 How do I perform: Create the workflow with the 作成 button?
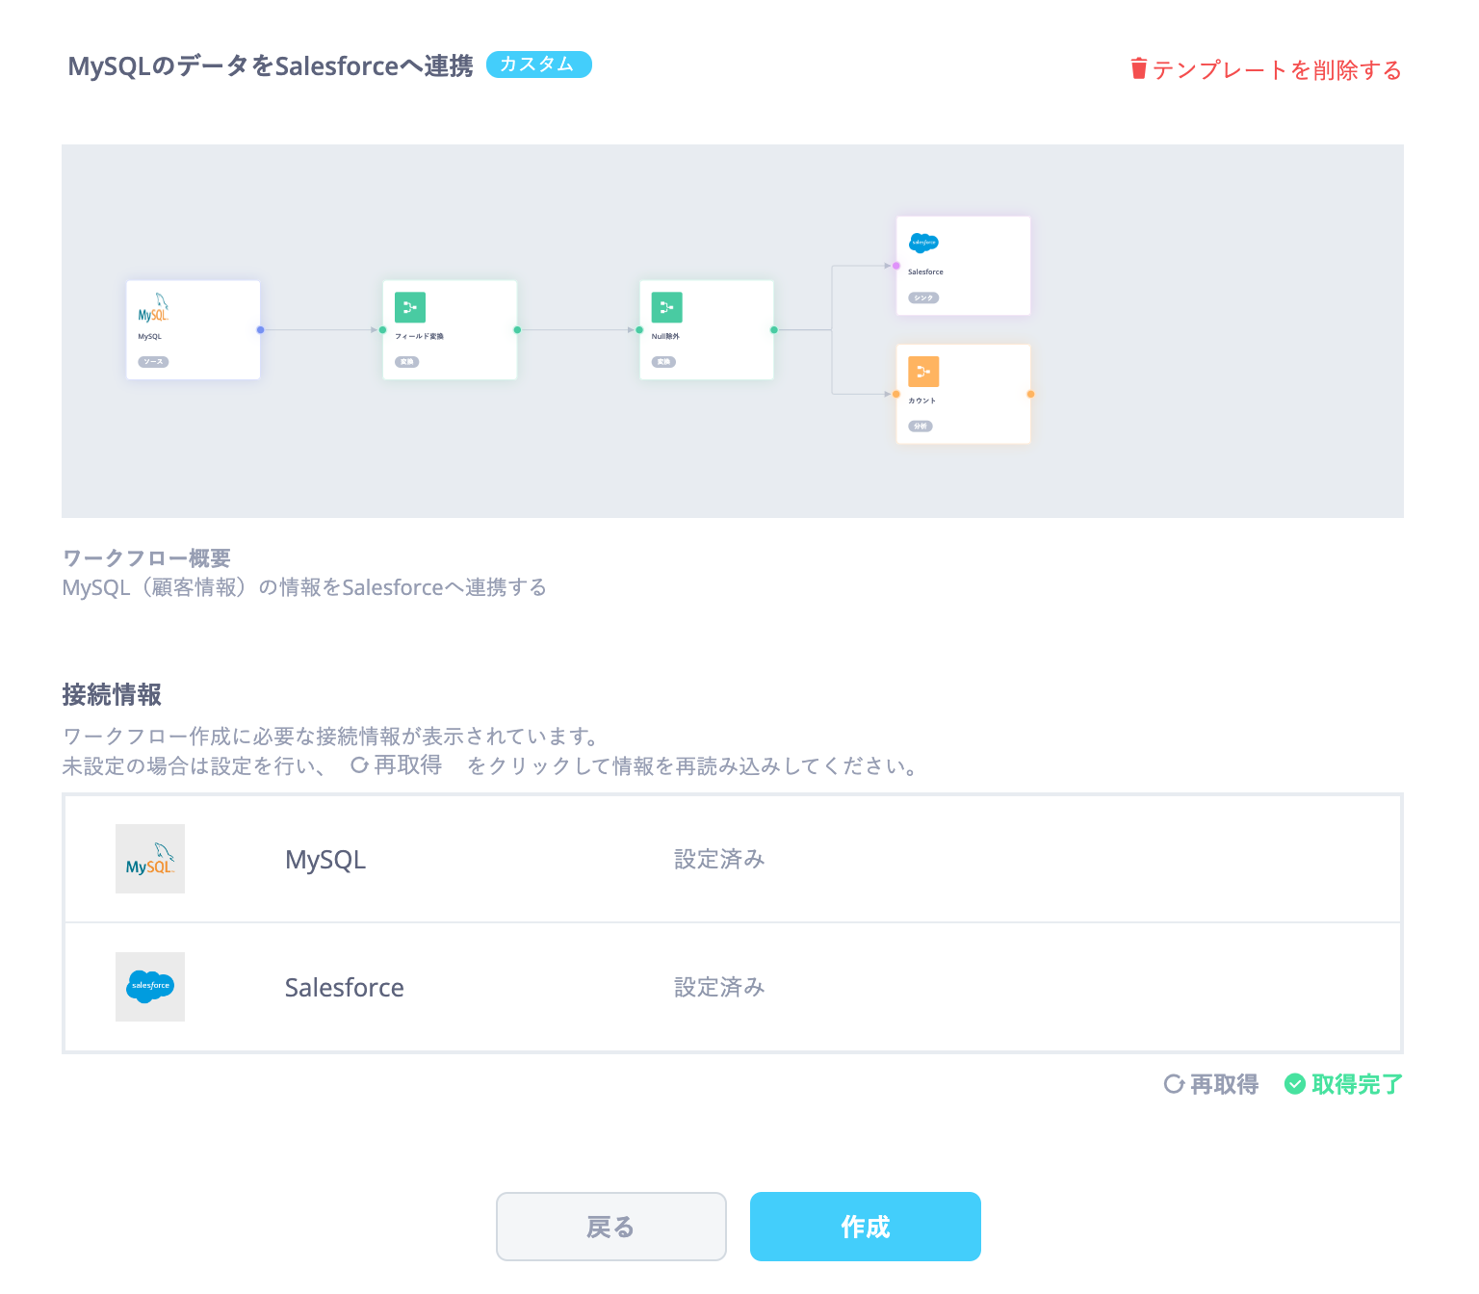866,1227
